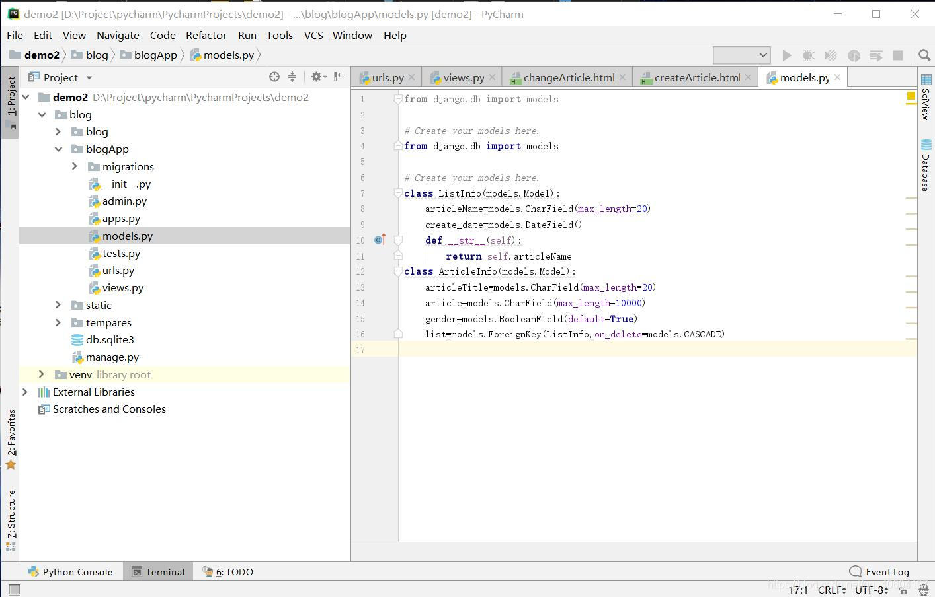Click the Run (play) toolbar icon
This screenshot has width=935, height=597.
coord(786,55)
